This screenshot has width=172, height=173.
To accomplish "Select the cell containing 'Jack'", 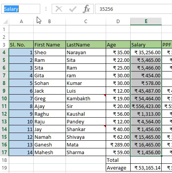I will tap(49, 91).
